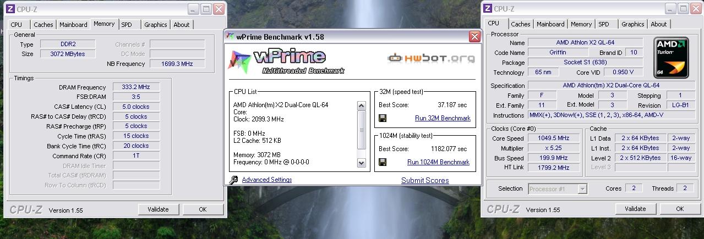
Task: Click the Command Rate 1T value
Action: [x=135, y=155]
